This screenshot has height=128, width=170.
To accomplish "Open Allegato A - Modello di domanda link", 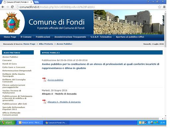I will (64, 102).
